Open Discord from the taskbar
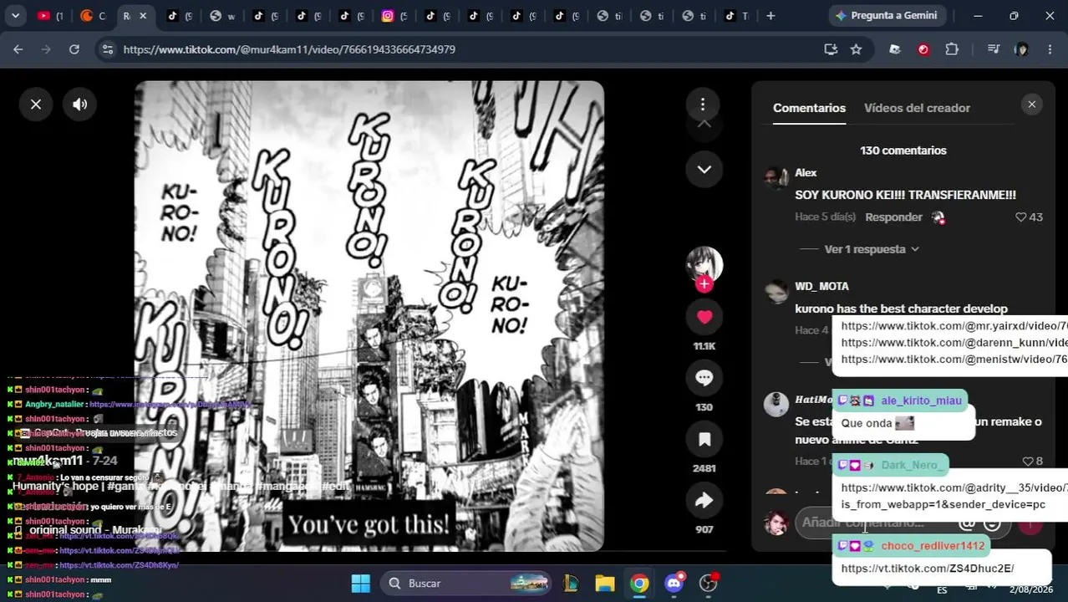1068x602 pixels. [674, 584]
